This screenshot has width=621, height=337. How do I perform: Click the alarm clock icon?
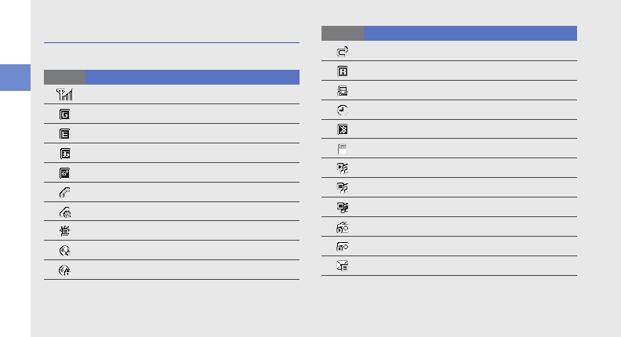tap(343, 110)
